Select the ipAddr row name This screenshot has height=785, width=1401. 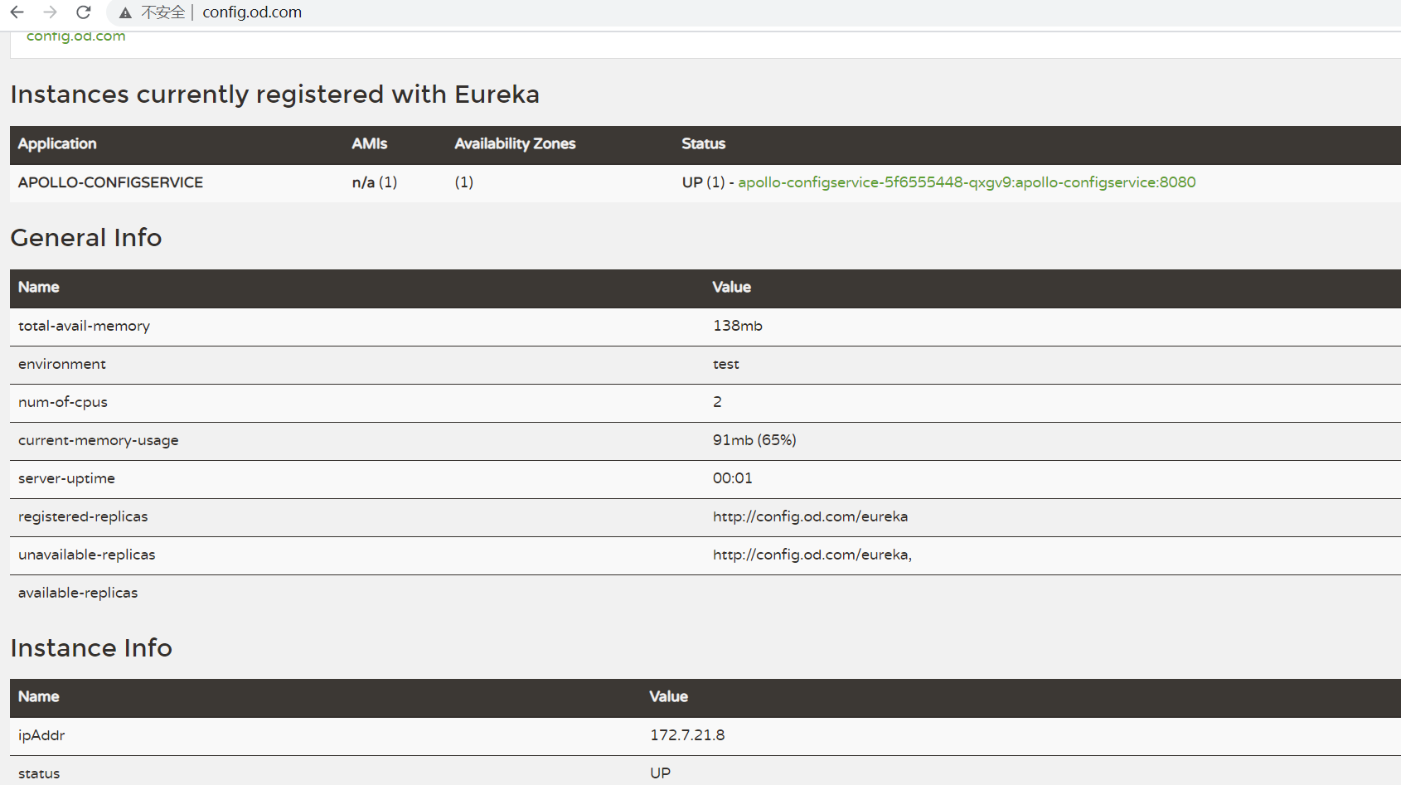(41, 735)
